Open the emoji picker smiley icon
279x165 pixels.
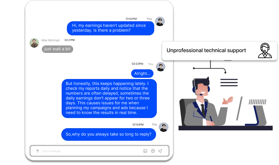153,151
